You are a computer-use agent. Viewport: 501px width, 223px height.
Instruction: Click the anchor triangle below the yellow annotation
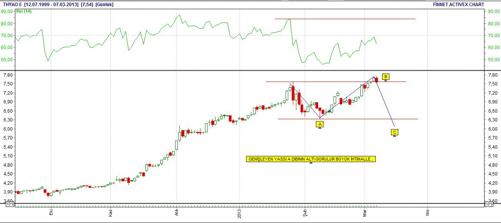[x=311, y=163]
